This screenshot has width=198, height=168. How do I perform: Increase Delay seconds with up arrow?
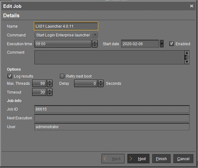[101, 81]
